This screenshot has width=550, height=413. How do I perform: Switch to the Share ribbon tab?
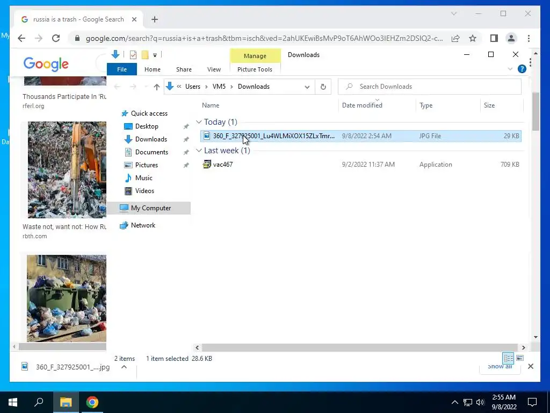(184, 69)
